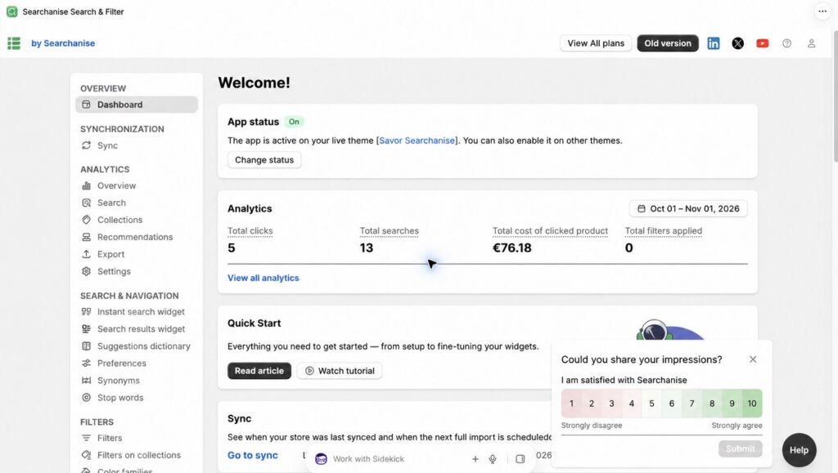Screen dimensions: 838x473
Task: Open the YouTube icon link
Action: coord(763,43)
